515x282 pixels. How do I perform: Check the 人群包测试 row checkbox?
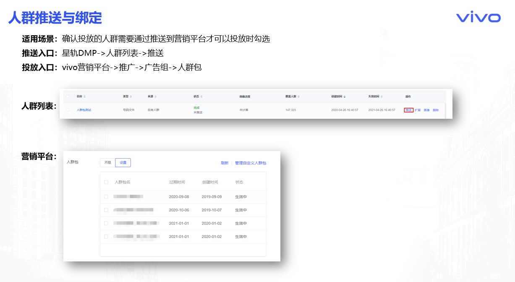68,110
